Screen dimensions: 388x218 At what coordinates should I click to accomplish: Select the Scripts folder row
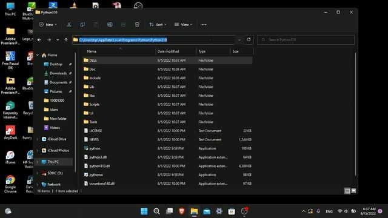point(167,104)
